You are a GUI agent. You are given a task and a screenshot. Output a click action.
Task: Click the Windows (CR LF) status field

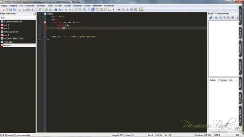point(202,135)
